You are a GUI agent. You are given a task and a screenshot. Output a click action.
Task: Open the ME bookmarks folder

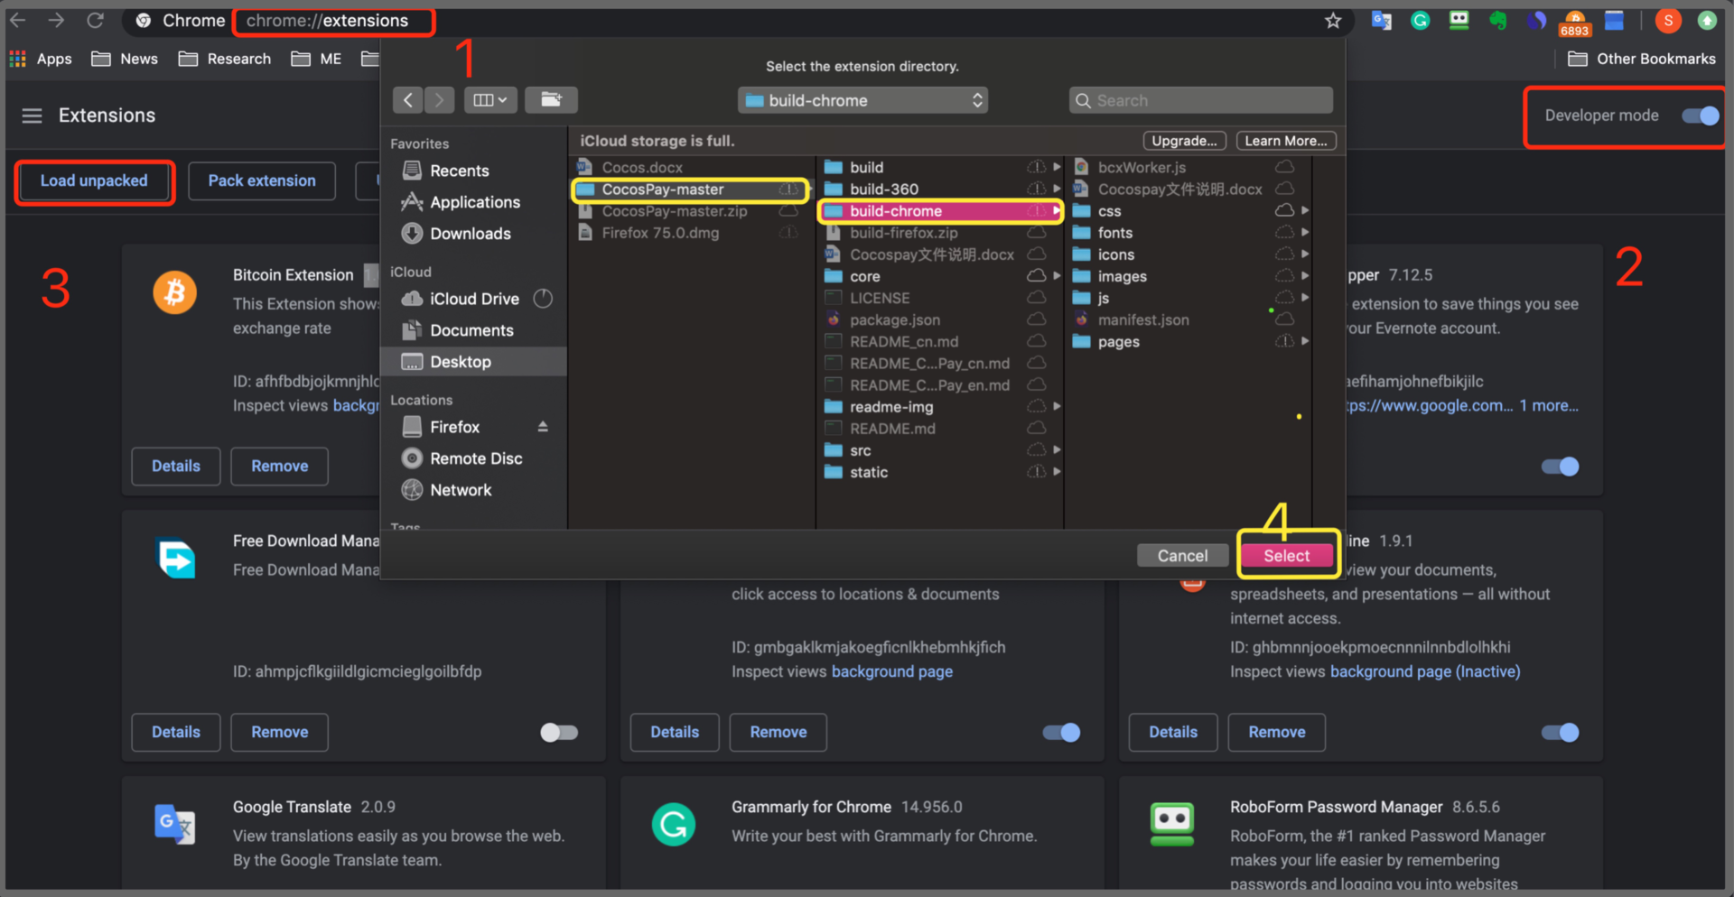pyautogui.click(x=316, y=59)
